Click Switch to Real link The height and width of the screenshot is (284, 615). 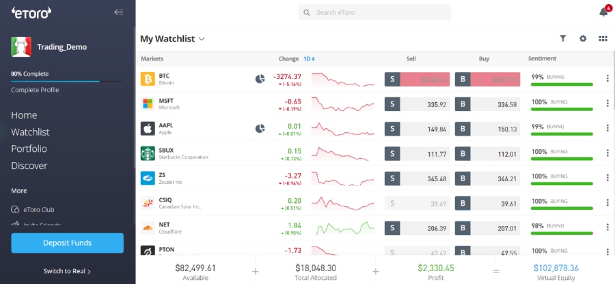pyautogui.click(x=67, y=271)
